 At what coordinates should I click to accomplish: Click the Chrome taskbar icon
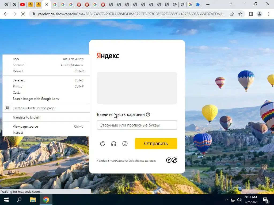point(46,200)
